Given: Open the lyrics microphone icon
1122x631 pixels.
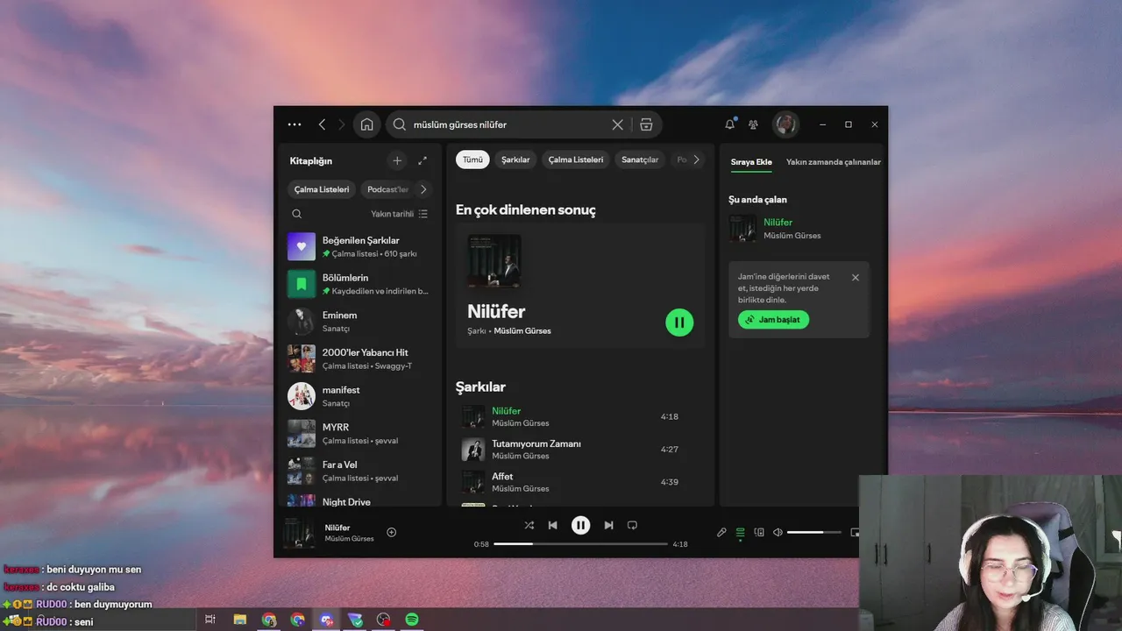Looking at the screenshot, I should (721, 532).
